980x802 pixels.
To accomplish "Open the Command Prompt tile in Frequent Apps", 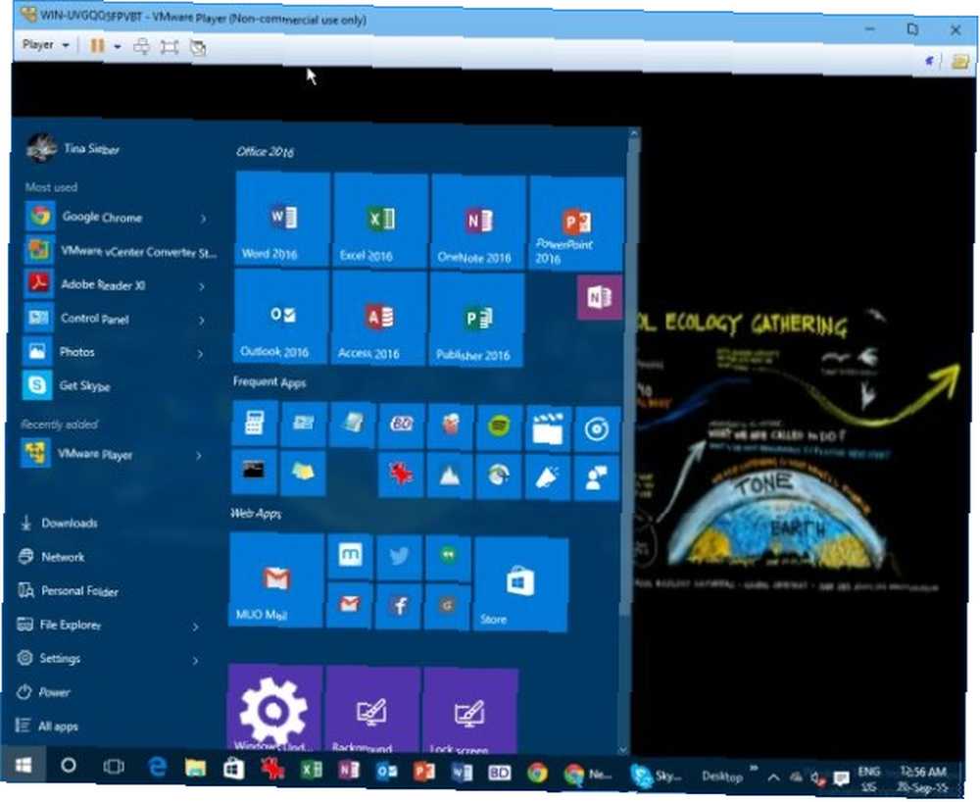I will [254, 472].
